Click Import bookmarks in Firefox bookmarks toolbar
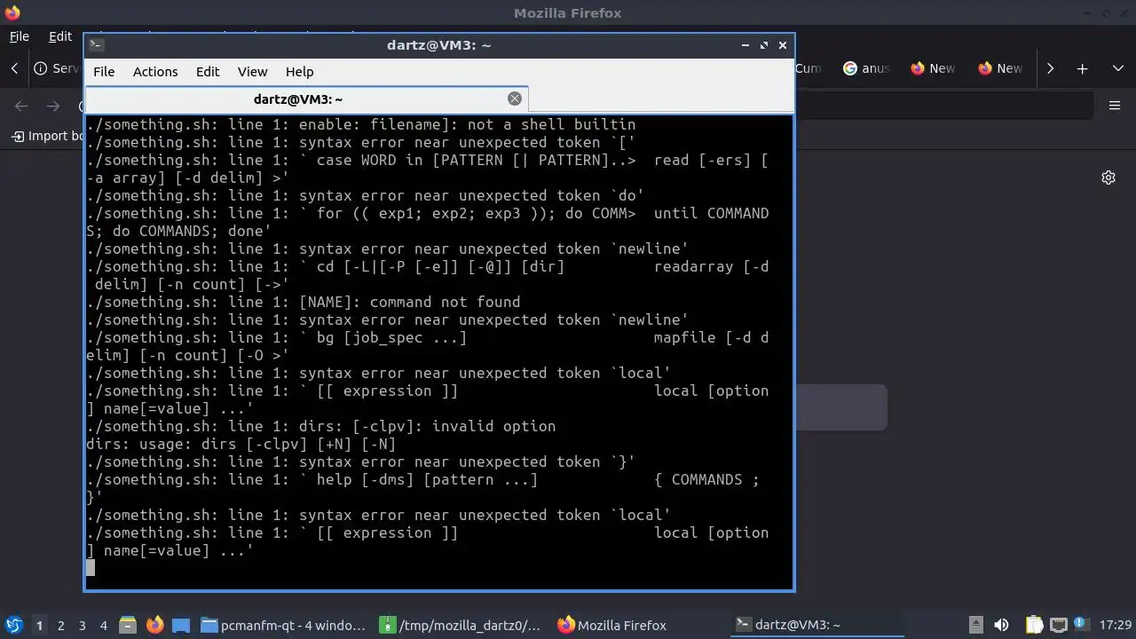The width and height of the screenshot is (1136, 639). pyautogui.click(x=47, y=136)
